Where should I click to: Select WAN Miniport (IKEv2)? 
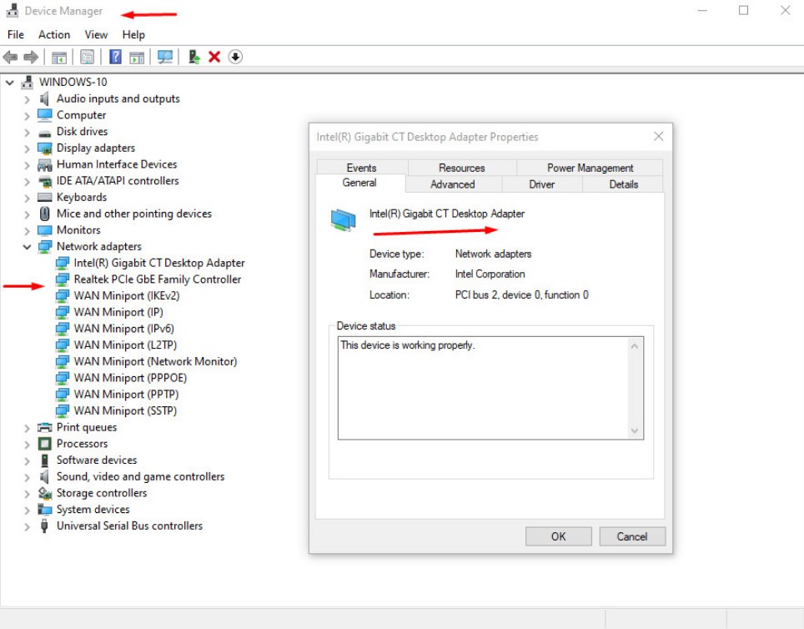(x=127, y=296)
